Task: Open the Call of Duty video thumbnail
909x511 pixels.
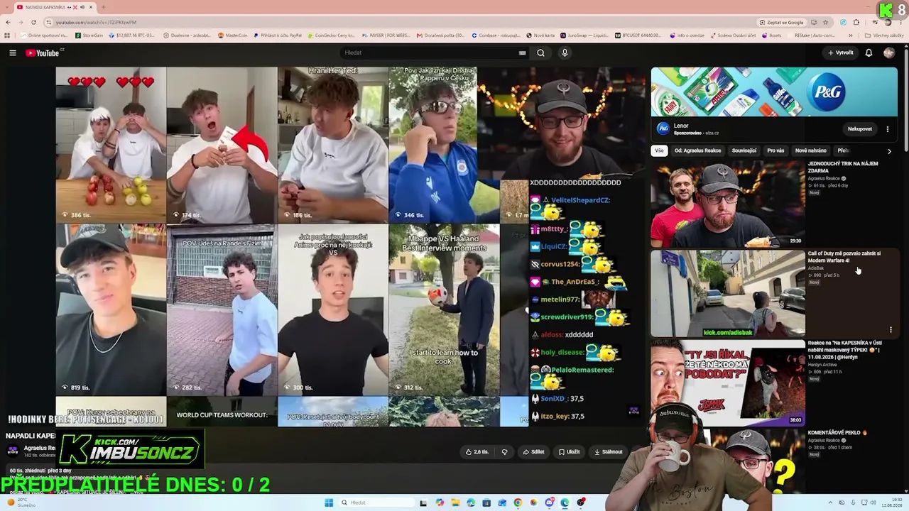Action: coord(728,293)
